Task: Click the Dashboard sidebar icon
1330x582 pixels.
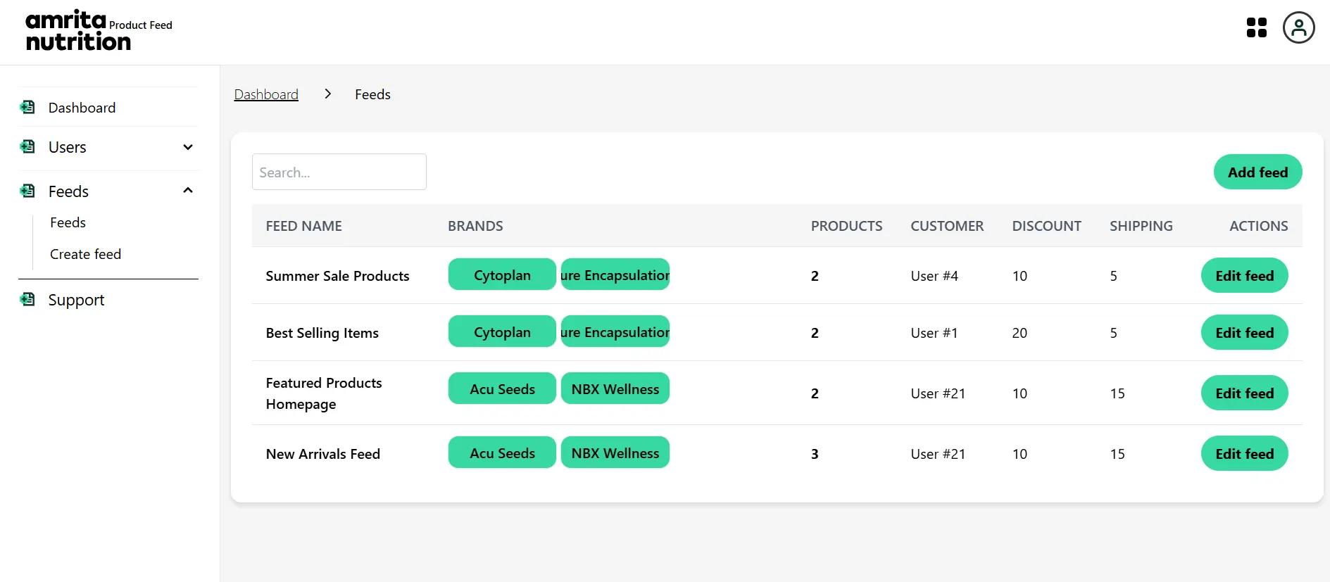Action: pos(27,107)
